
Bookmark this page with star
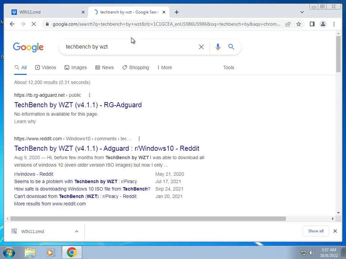point(299,24)
